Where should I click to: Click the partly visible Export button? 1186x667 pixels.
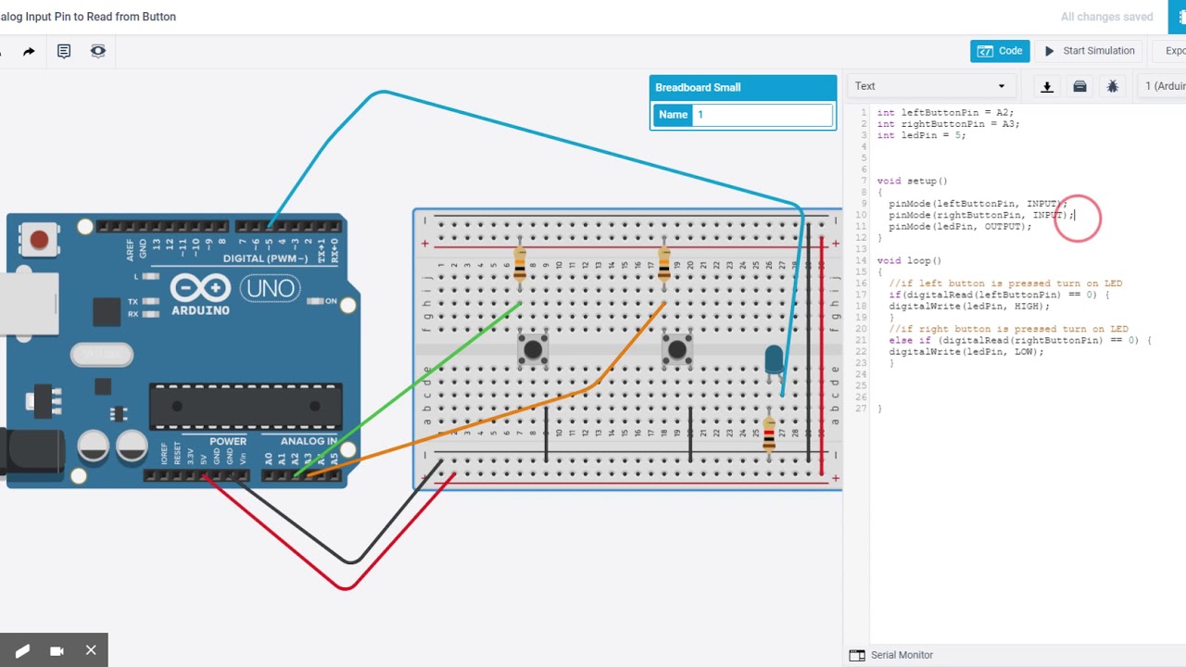[1168, 51]
